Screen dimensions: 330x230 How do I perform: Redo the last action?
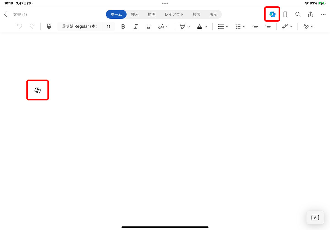pyautogui.click(x=32, y=26)
